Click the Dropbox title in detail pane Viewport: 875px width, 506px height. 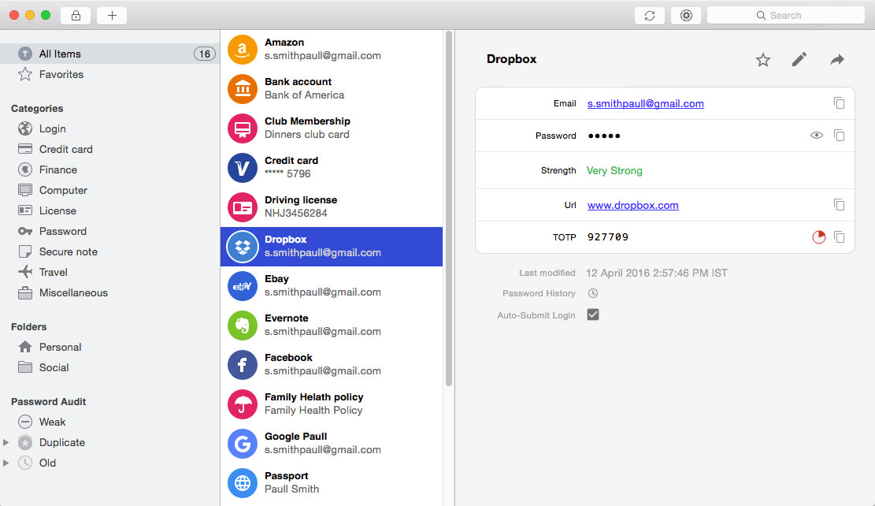click(511, 59)
